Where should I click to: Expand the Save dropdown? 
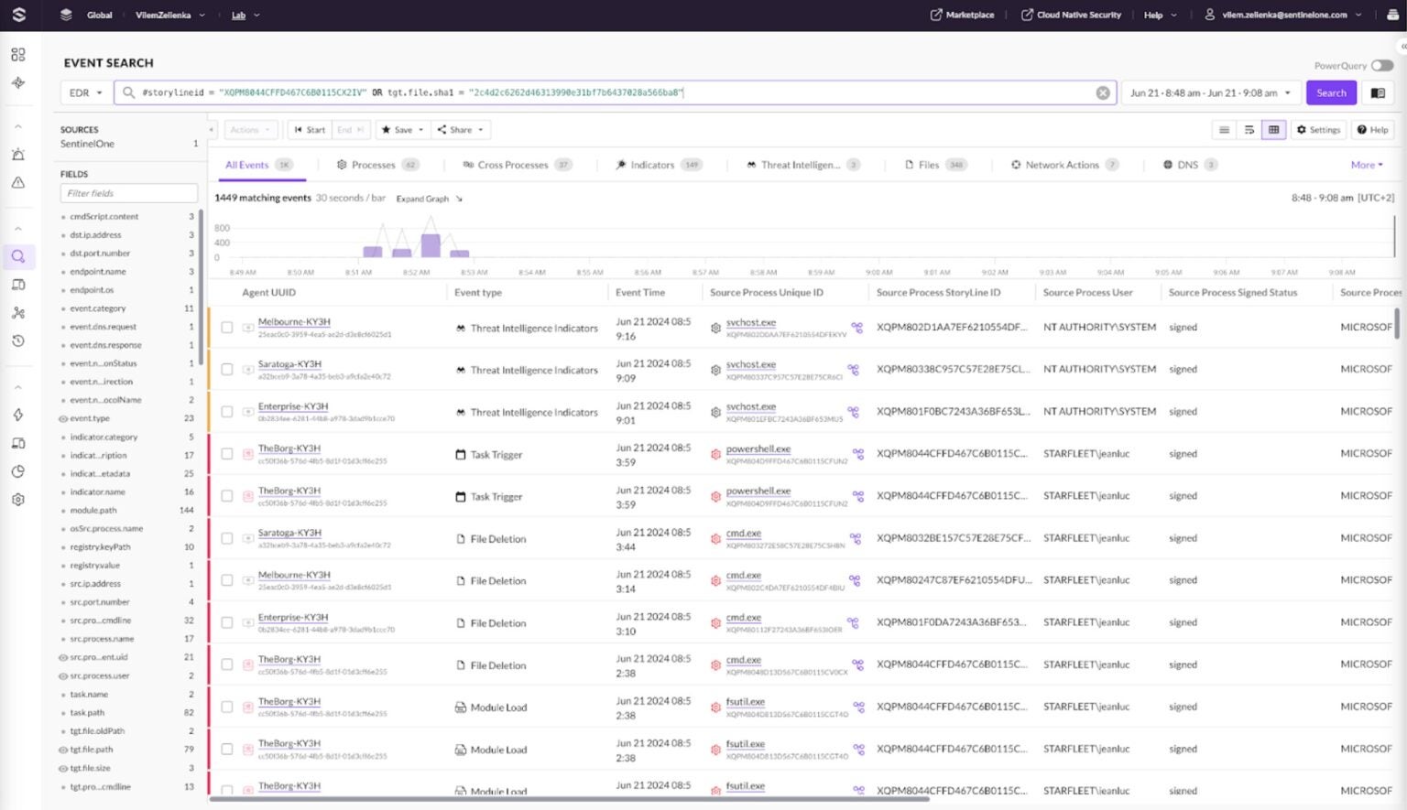402,130
